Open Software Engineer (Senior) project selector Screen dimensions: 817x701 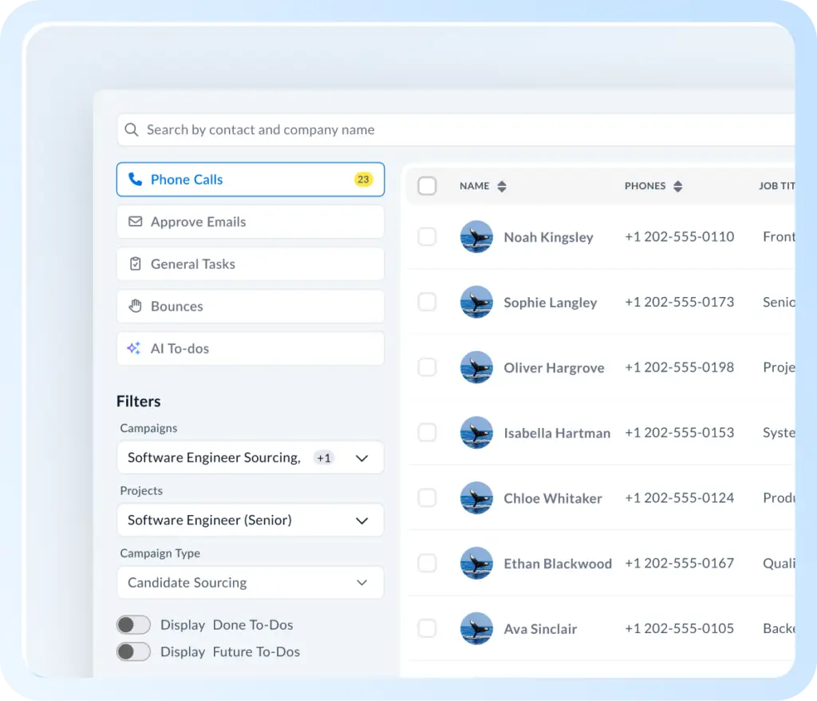pos(251,520)
